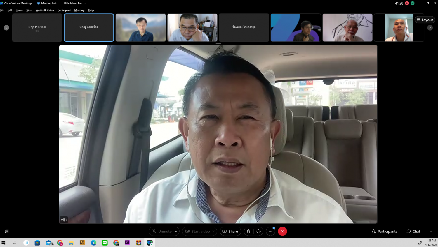Open Chrome icon next to Premiere Pro
The height and width of the screenshot is (247, 438).
pos(116,243)
